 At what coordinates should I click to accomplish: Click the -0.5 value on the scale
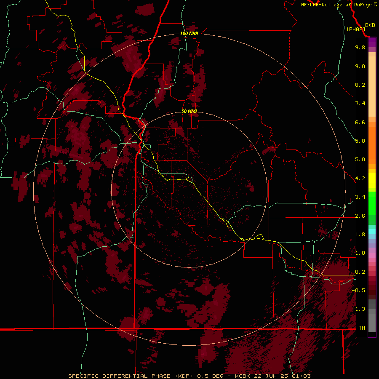(x=358, y=291)
